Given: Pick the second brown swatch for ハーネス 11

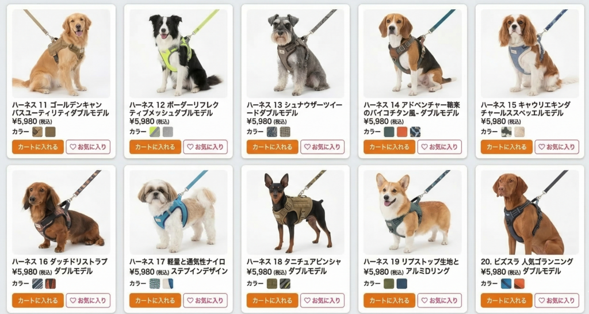Looking at the screenshot, I should (x=51, y=132).
